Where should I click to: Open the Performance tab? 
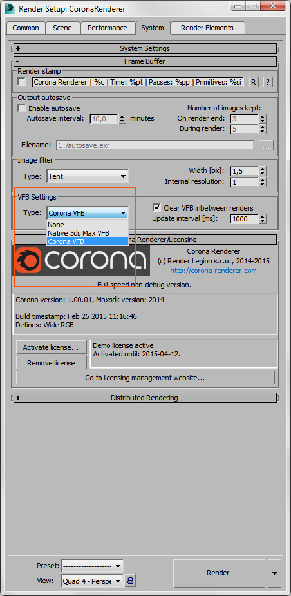[x=108, y=28]
